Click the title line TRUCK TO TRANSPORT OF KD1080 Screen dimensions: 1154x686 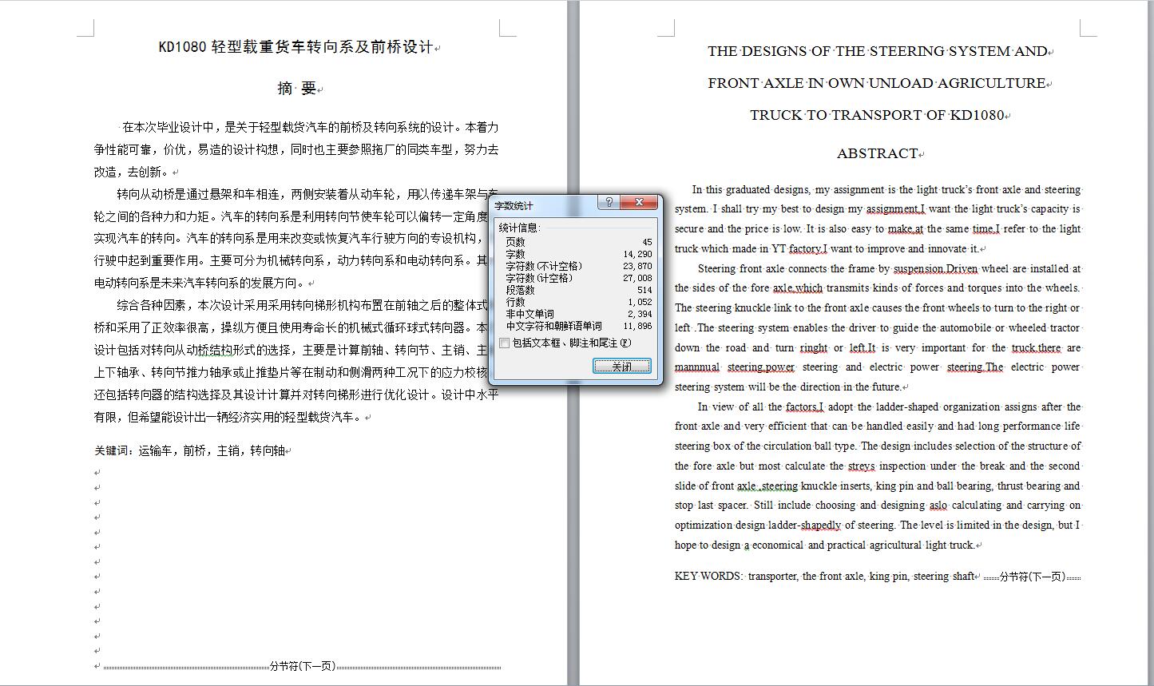[877, 115]
